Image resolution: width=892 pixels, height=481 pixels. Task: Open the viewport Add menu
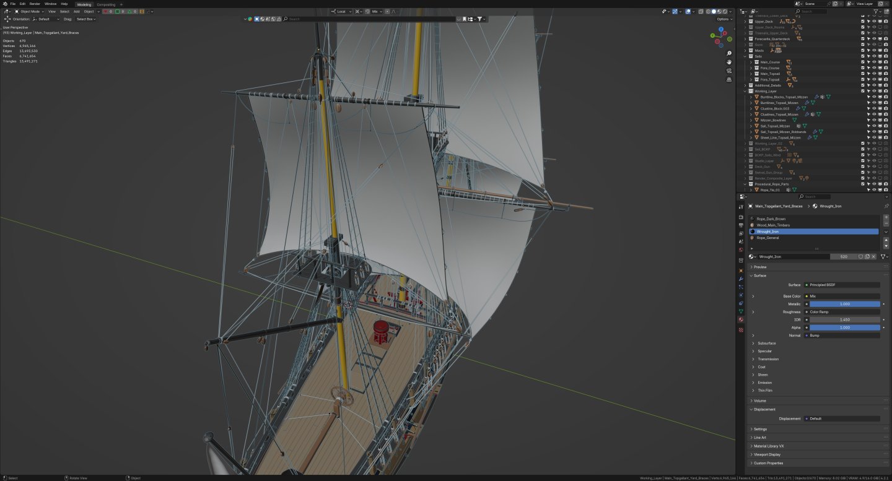tap(77, 11)
